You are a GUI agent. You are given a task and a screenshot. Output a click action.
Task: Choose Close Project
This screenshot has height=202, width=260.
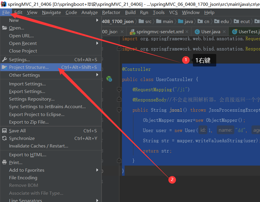[x=51, y=51]
